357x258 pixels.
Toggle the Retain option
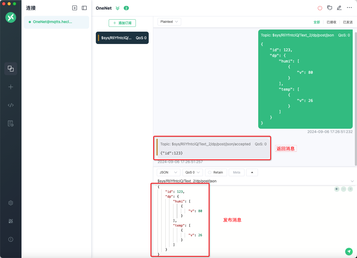pos(216,172)
